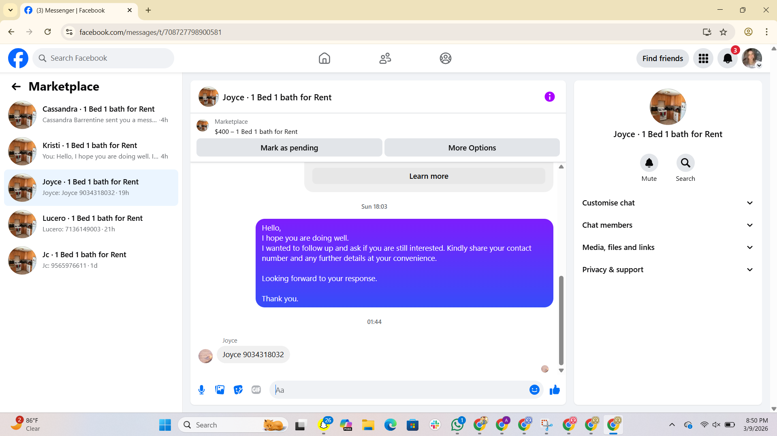Viewport: 777px width, 436px height.
Task: Attach a photo file to message
Action: click(x=220, y=390)
